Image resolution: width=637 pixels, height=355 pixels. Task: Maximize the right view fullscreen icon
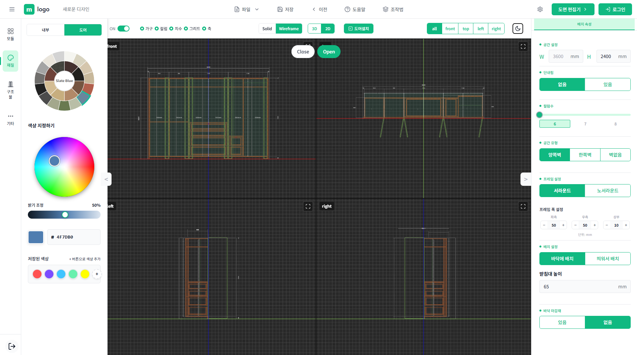[523, 206]
